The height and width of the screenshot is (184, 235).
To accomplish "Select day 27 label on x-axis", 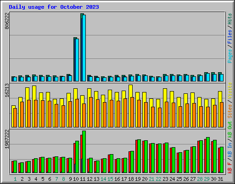I will point(193,179).
